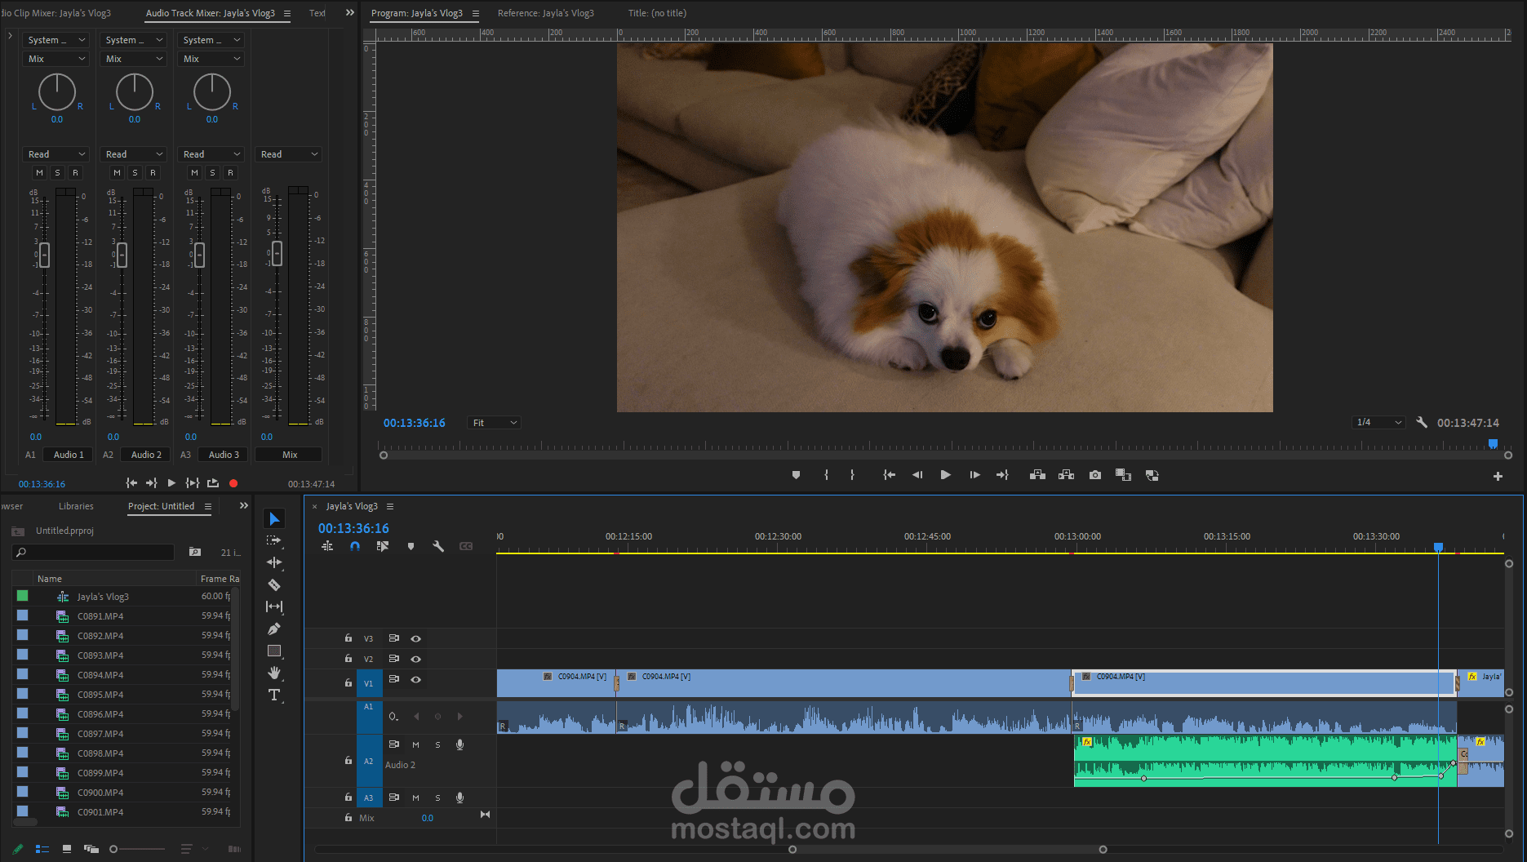Enable record on Audio 3 in the mixer
This screenshot has width=1527, height=862.
[230, 172]
